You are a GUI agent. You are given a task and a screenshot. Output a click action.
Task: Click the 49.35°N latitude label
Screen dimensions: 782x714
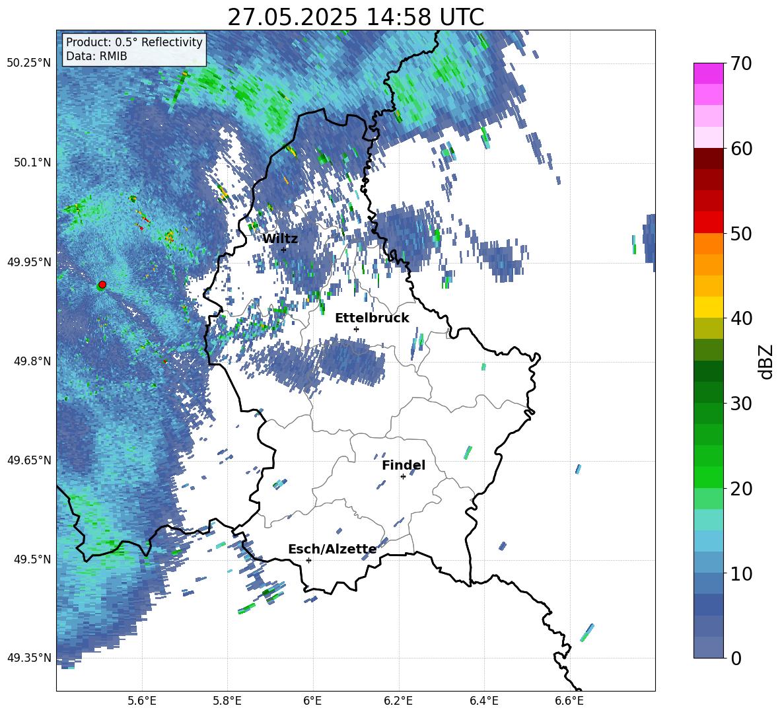click(29, 658)
